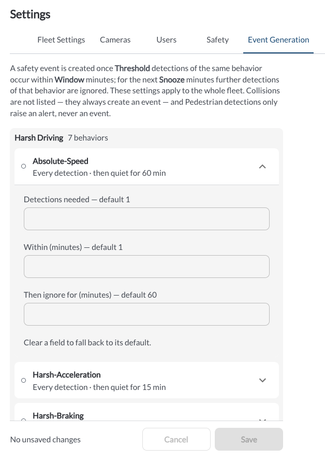Image resolution: width=325 pixels, height=461 pixels.
Task: Select the Event Generation tab
Action: tap(278, 40)
